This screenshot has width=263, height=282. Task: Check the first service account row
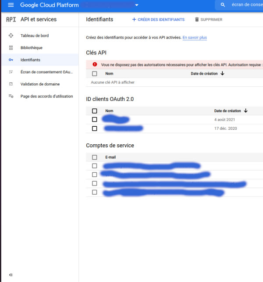(x=95, y=166)
